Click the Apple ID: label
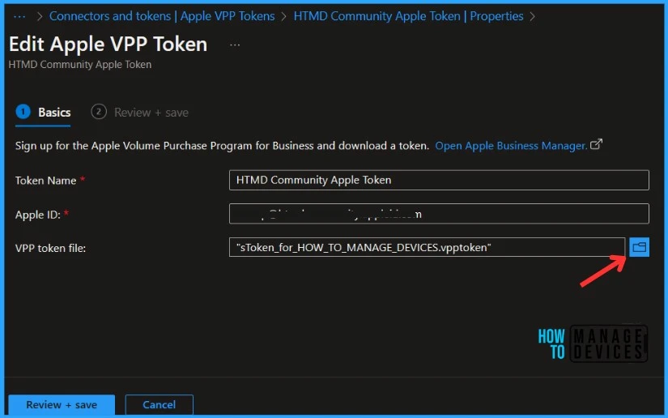This screenshot has width=668, height=418. [37, 215]
